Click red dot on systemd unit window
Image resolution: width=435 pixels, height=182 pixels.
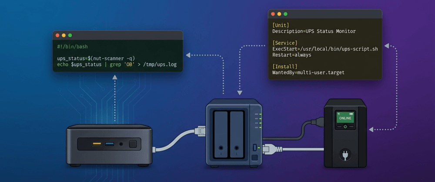[273, 14]
